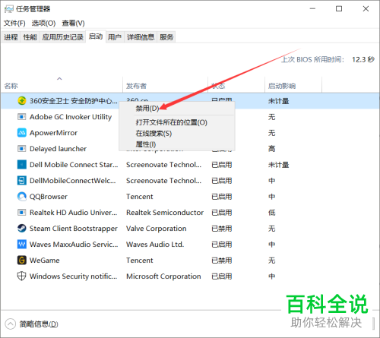Click the QQBrowser icon

click(22, 197)
